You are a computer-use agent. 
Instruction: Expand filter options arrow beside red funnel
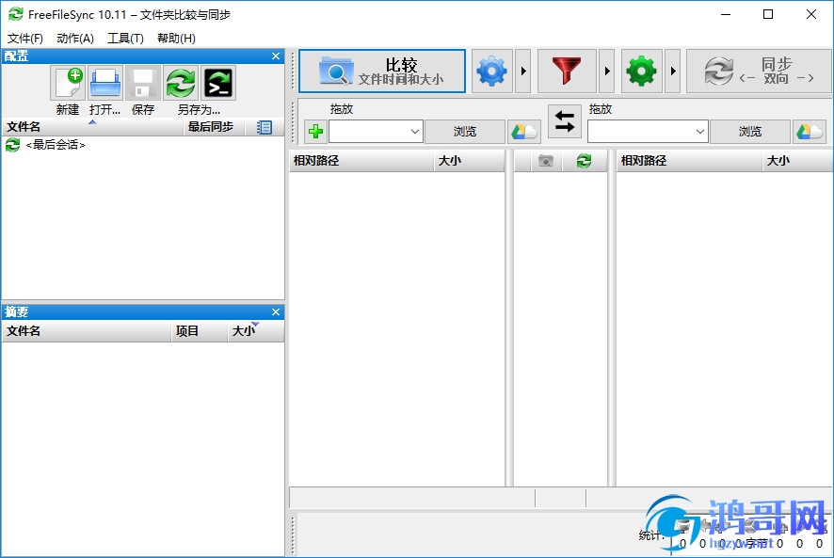point(607,72)
